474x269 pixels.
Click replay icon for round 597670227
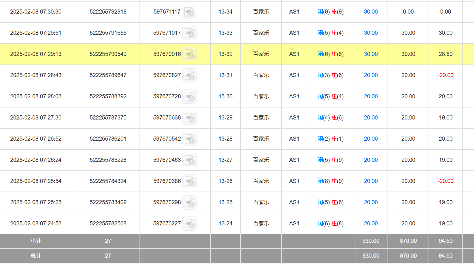[x=190, y=224]
